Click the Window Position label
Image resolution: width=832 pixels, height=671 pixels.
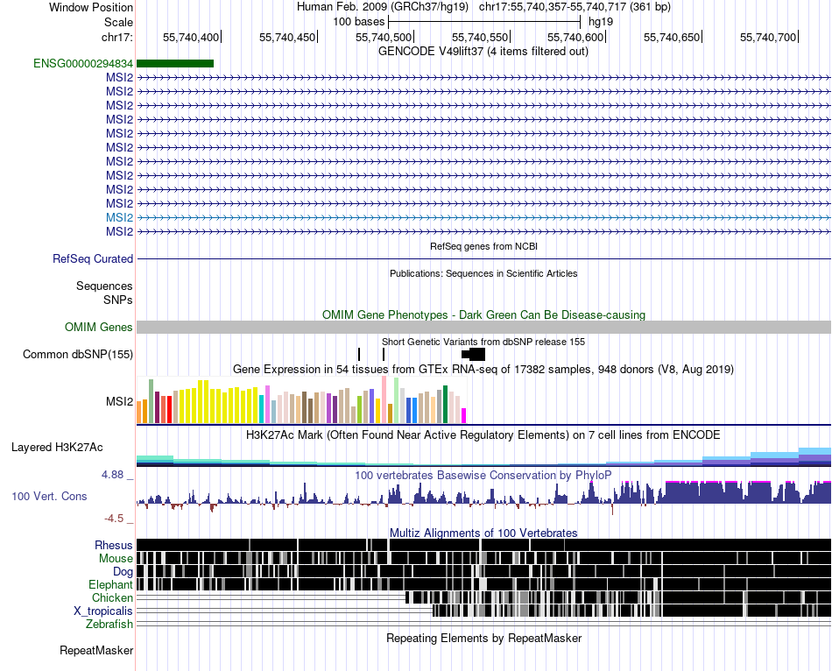(x=91, y=7)
